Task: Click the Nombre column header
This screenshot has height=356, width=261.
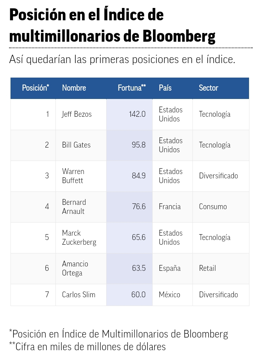Action: pyautogui.click(x=74, y=88)
